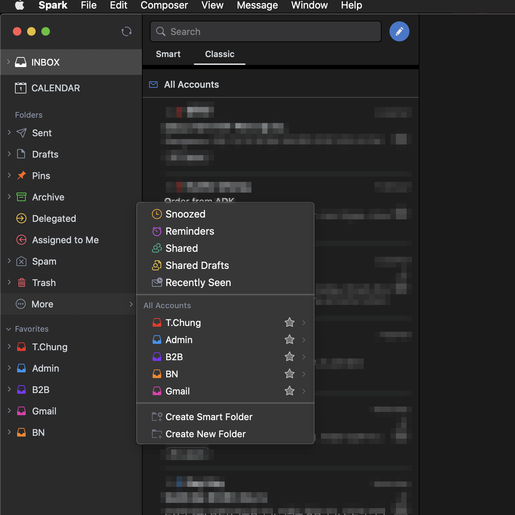Click the Delegated arrow icon
Image resolution: width=515 pixels, height=515 pixels.
pyautogui.click(x=21, y=218)
